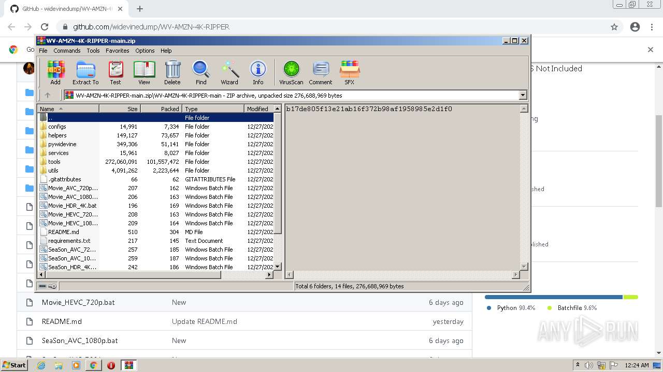Click the disk and key status bar icon
663x372 pixels.
(x=48, y=286)
